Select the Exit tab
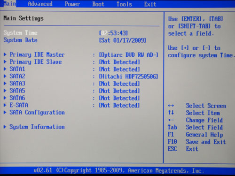235x176 pixels. tap(150, 4)
